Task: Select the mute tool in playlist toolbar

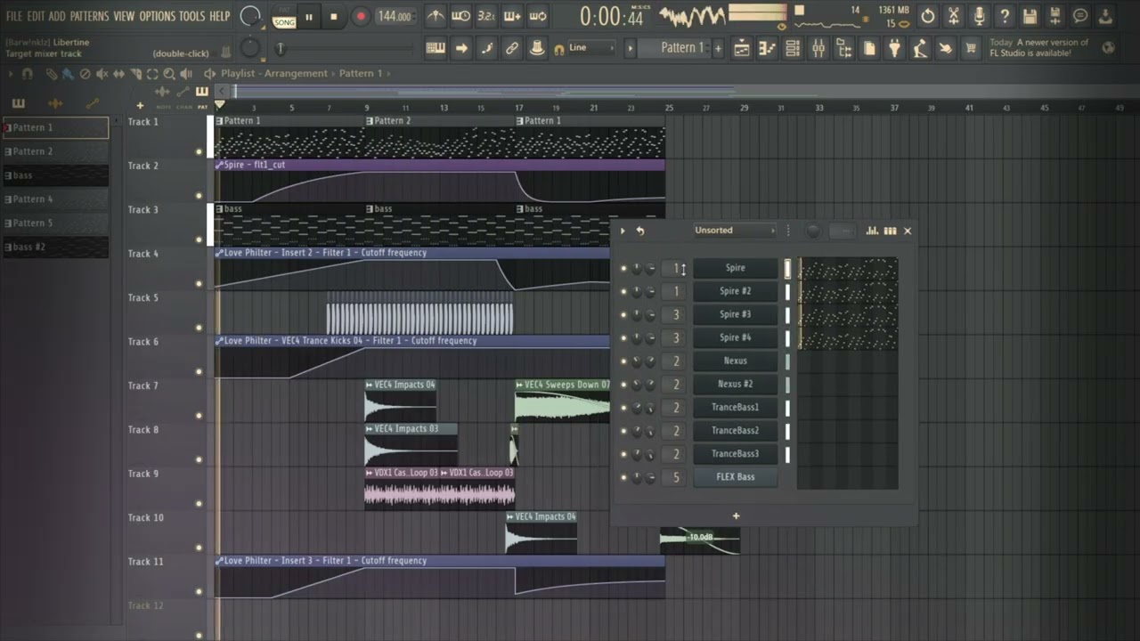Action: coord(102,74)
